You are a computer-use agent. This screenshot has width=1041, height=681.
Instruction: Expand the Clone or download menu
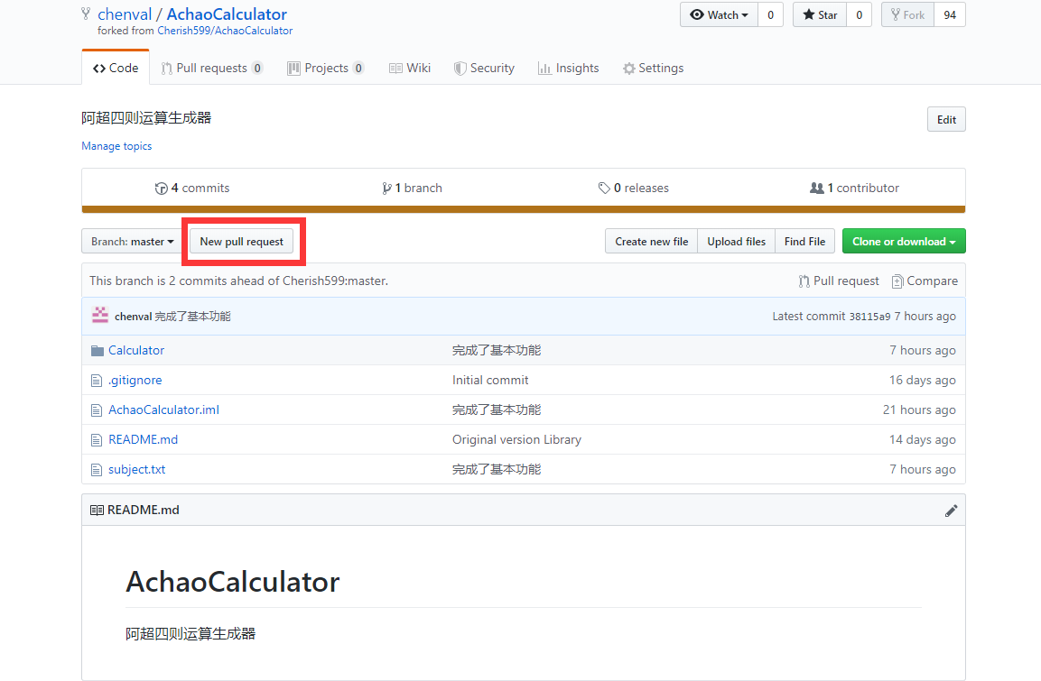(x=904, y=242)
